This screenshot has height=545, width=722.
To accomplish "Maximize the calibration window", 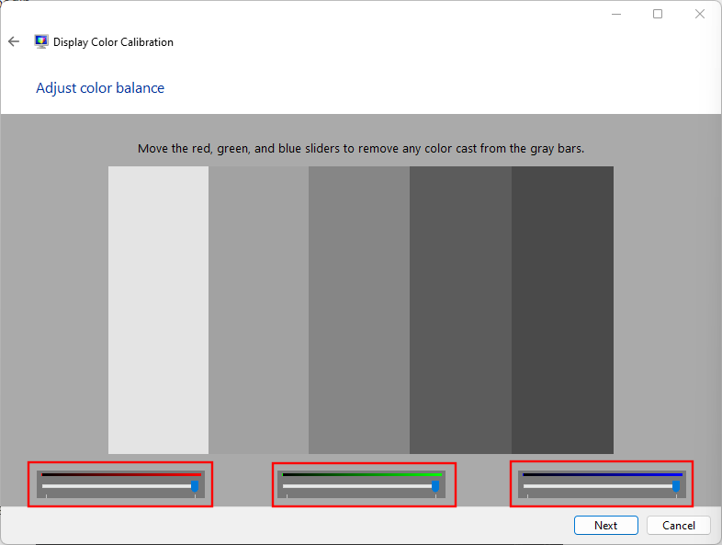I will click(658, 15).
